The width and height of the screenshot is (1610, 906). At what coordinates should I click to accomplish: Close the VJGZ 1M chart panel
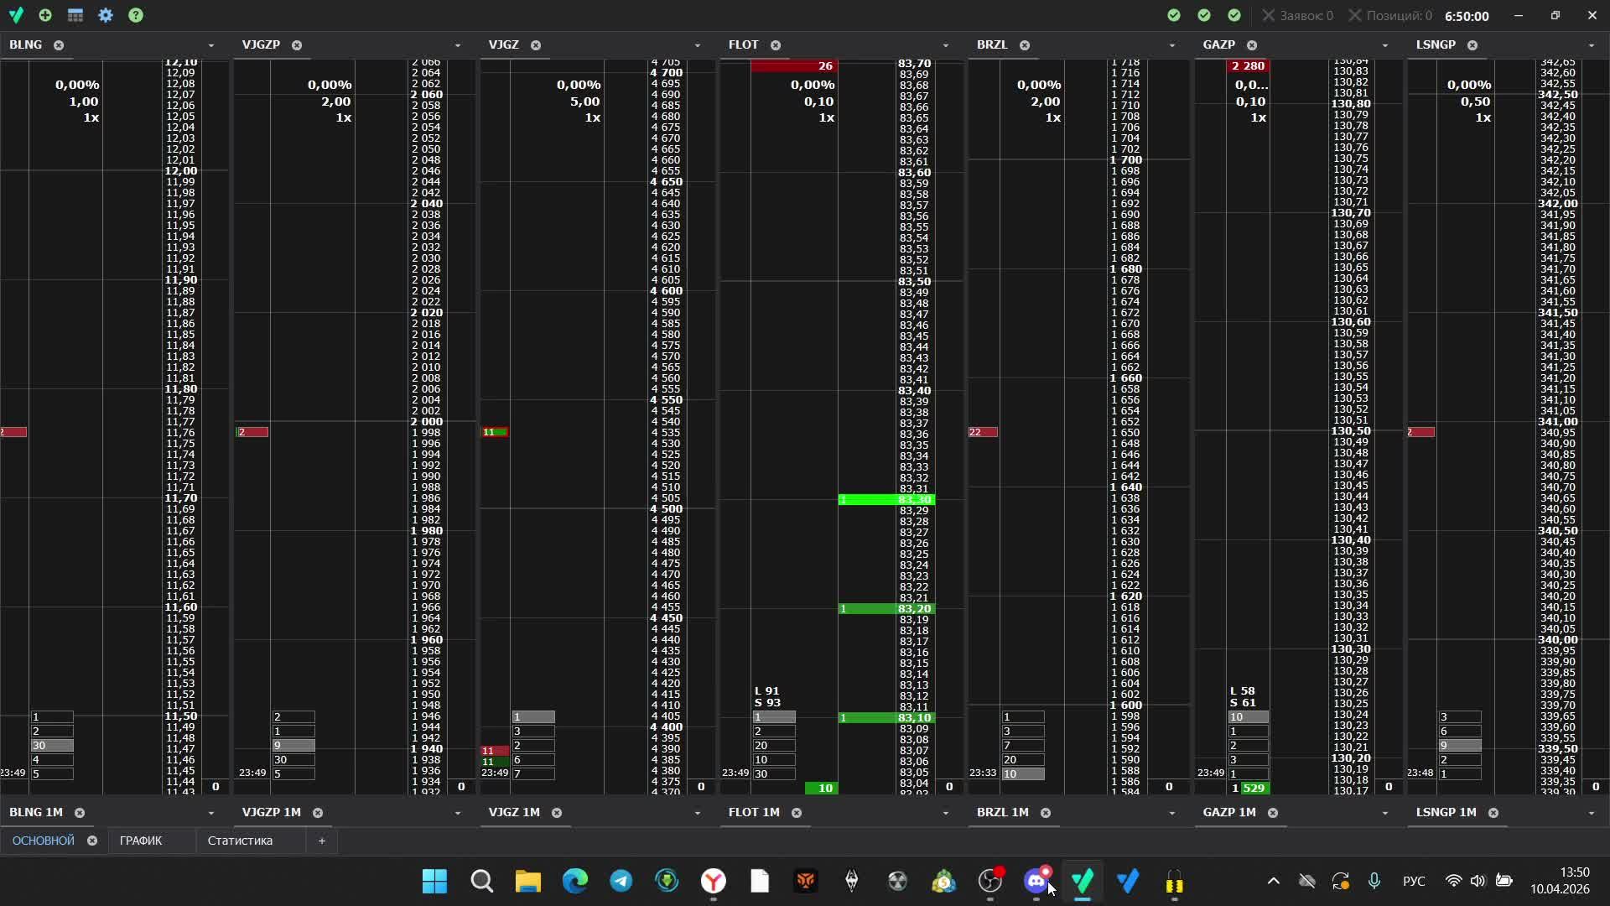(557, 813)
